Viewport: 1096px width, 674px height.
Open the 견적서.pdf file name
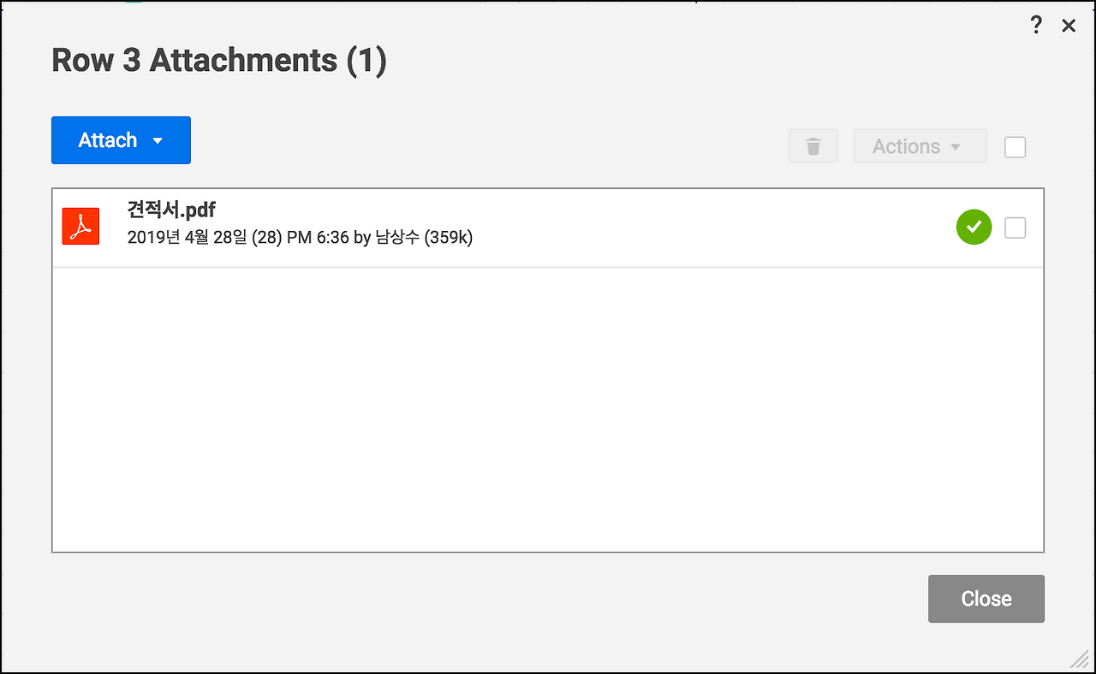coord(170,210)
